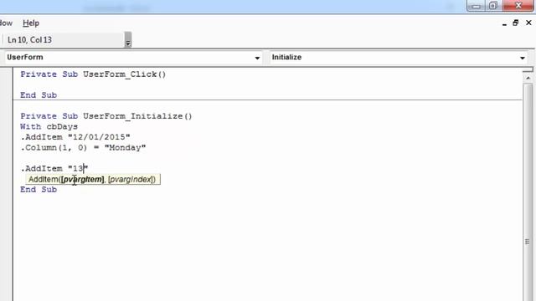Click the AddItem parameter tooltip
Screen dimensions: 536x301
tap(93, 179)
